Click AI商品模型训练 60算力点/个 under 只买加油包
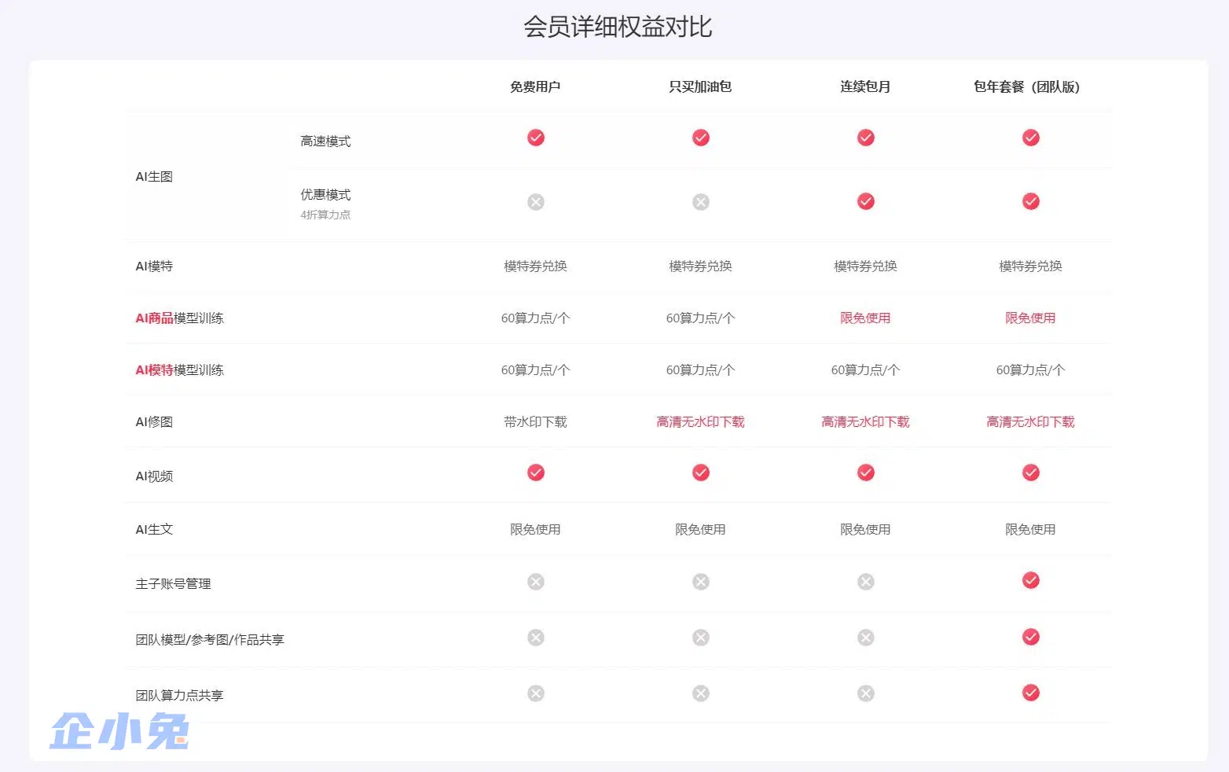The image size is (1229, 772). 700,318
